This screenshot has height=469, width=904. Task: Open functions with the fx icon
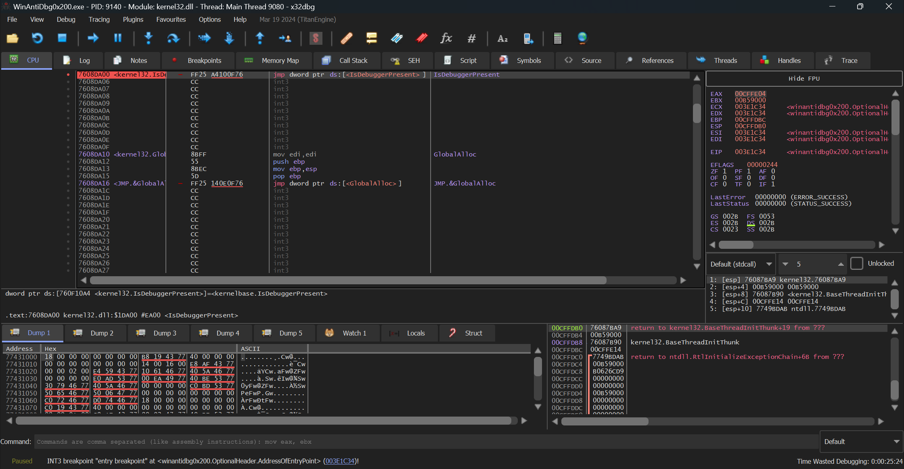pyautogui.click(x=446, y=38)
